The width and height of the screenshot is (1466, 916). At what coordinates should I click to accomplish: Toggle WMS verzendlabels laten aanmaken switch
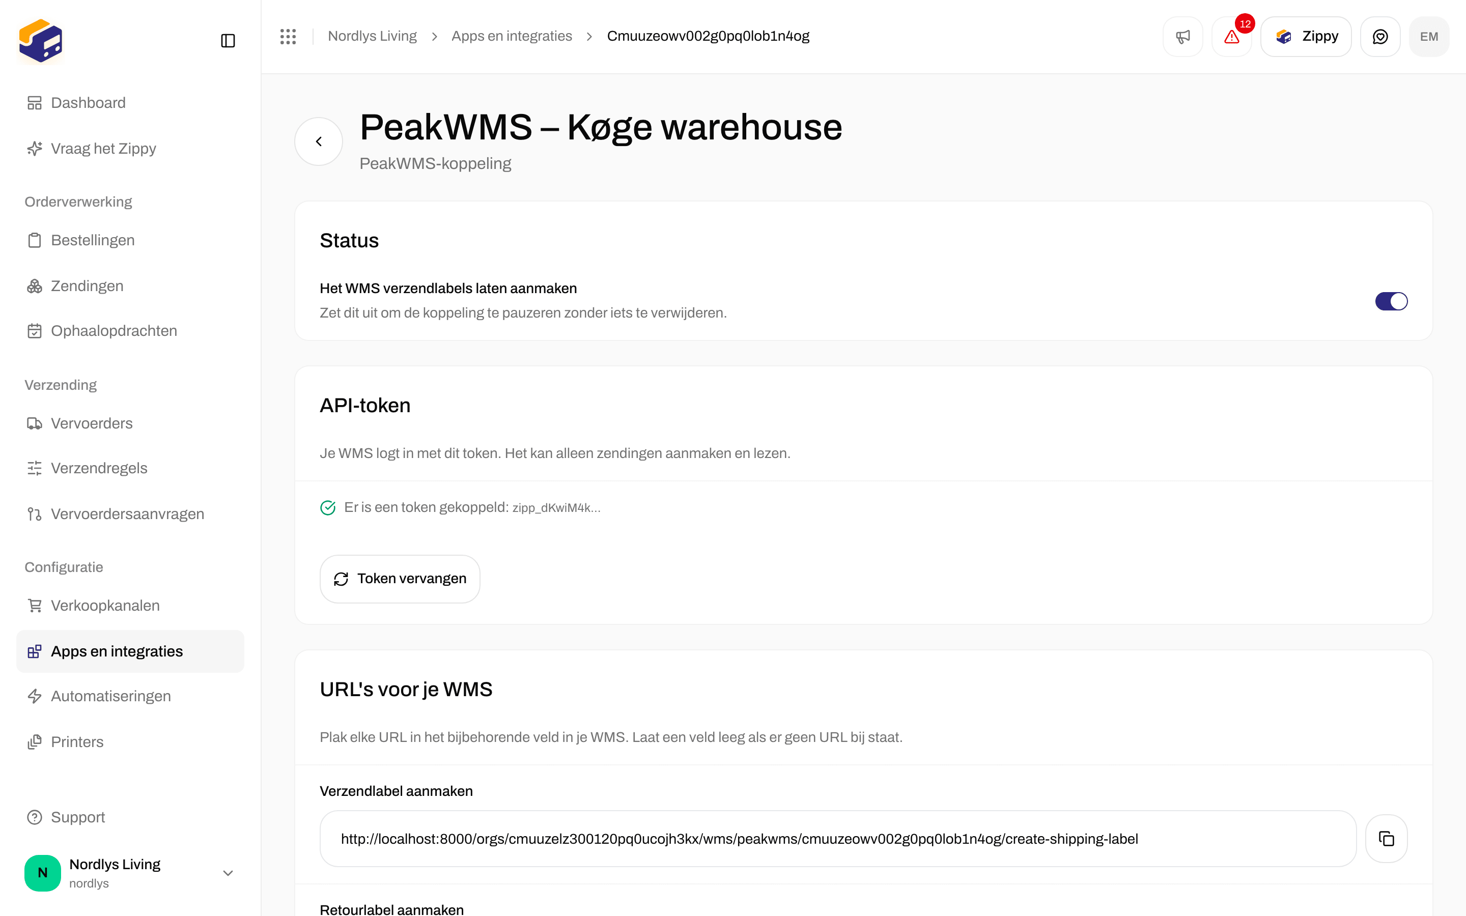coord(1391,301)
